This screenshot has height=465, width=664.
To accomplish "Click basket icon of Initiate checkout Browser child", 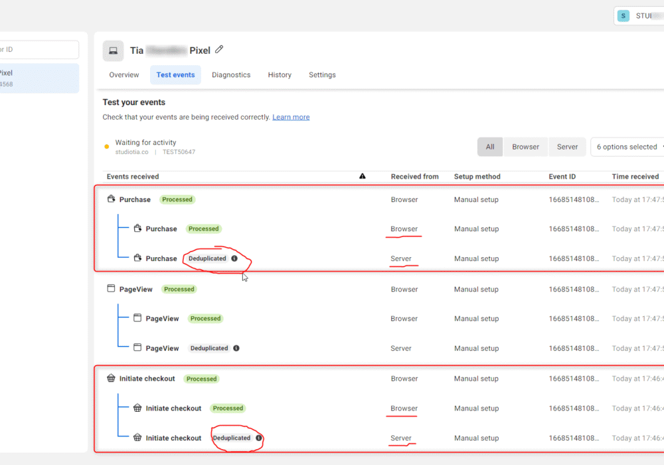I will click(x=137, y=408).
